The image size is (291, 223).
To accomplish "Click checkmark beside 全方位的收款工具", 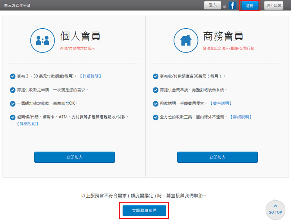I will tap(156, 117).
